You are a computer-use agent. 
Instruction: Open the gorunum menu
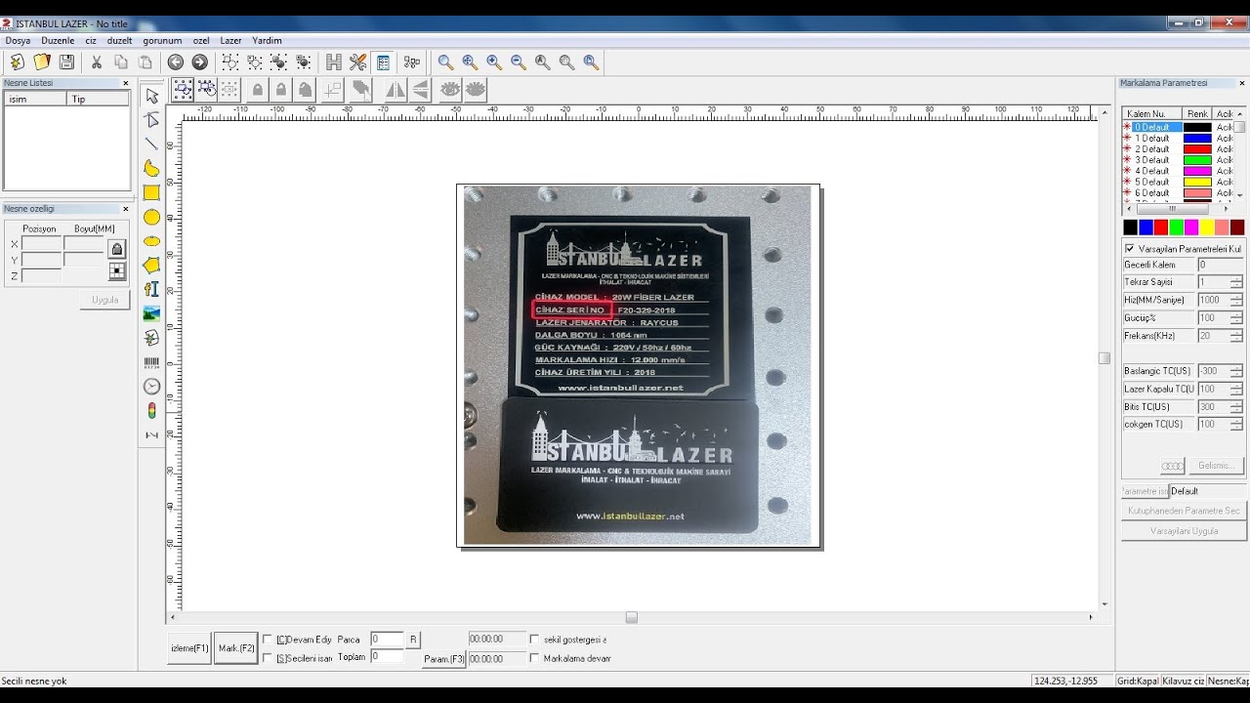tap(162, 41)
